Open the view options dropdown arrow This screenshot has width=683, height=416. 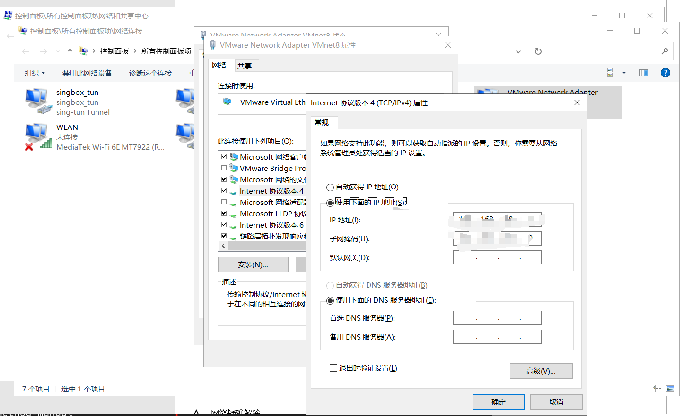click(624, 73)
